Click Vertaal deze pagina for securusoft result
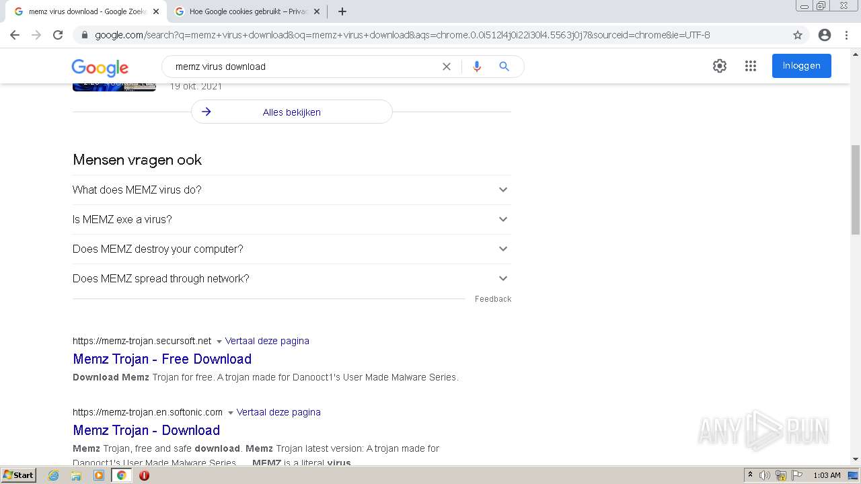Viewport: 861px width, 484px height. pyautogui.click(x=267, y=341)
